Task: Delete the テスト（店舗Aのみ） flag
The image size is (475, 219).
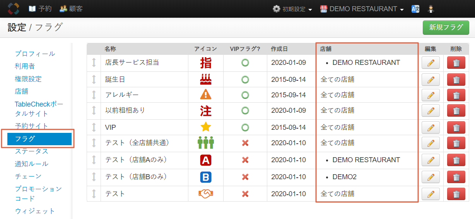Action: click(x=456, y=160)
